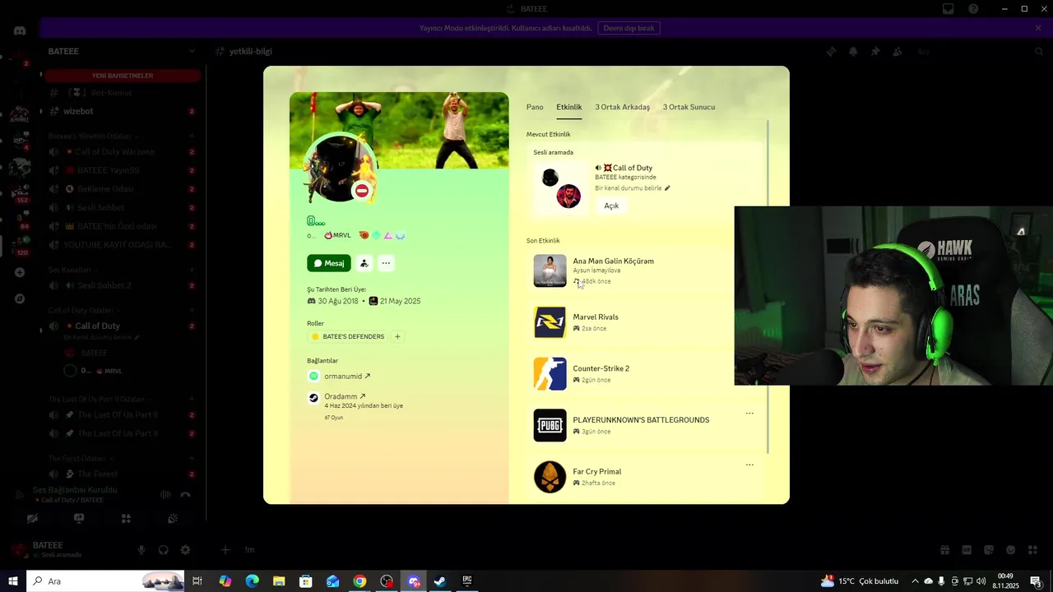Open the 3 Ortak Arkadaş tab
1053x592 pixels.
pos(623,107)
